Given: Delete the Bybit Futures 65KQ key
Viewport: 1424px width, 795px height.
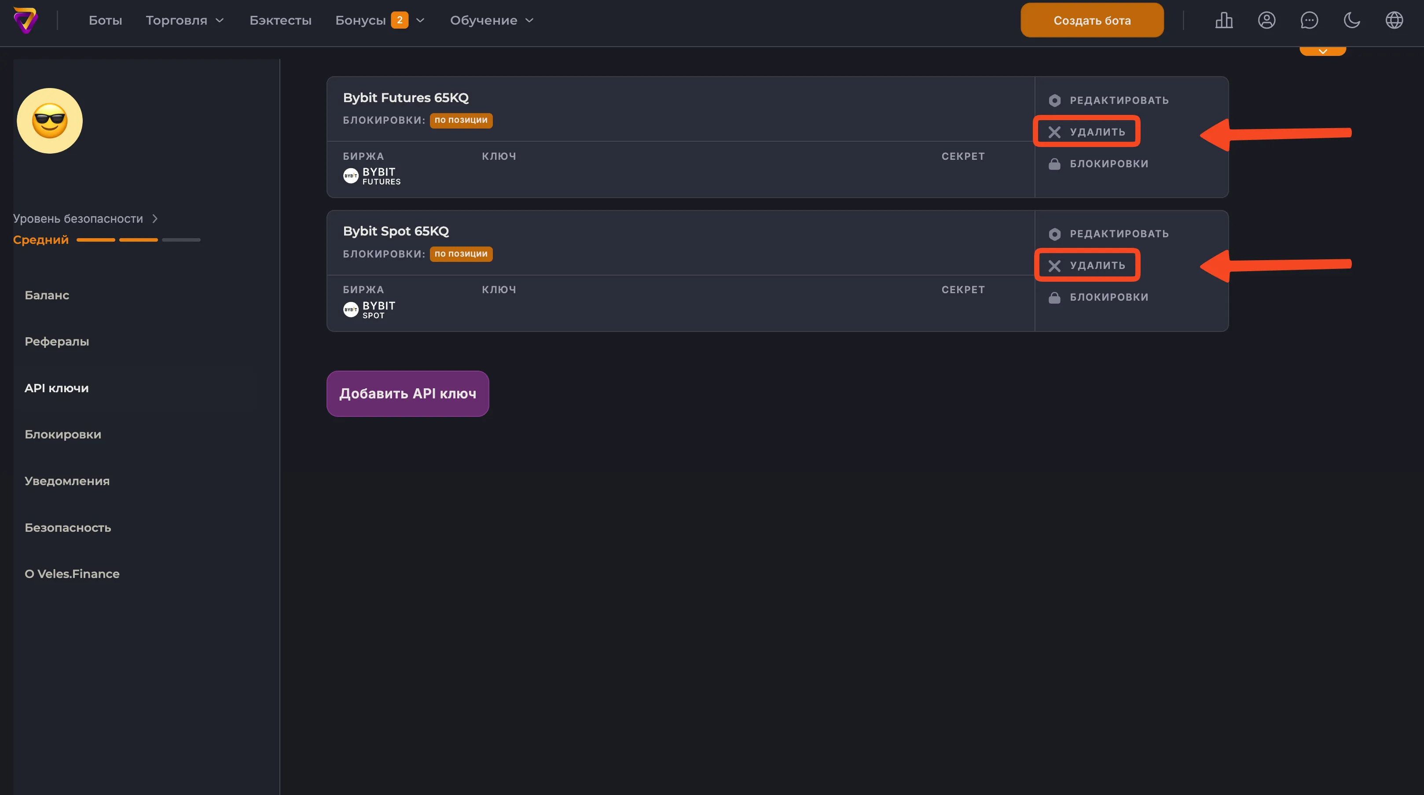Looking at the screenshot, I should click(x=1087, y=132).
